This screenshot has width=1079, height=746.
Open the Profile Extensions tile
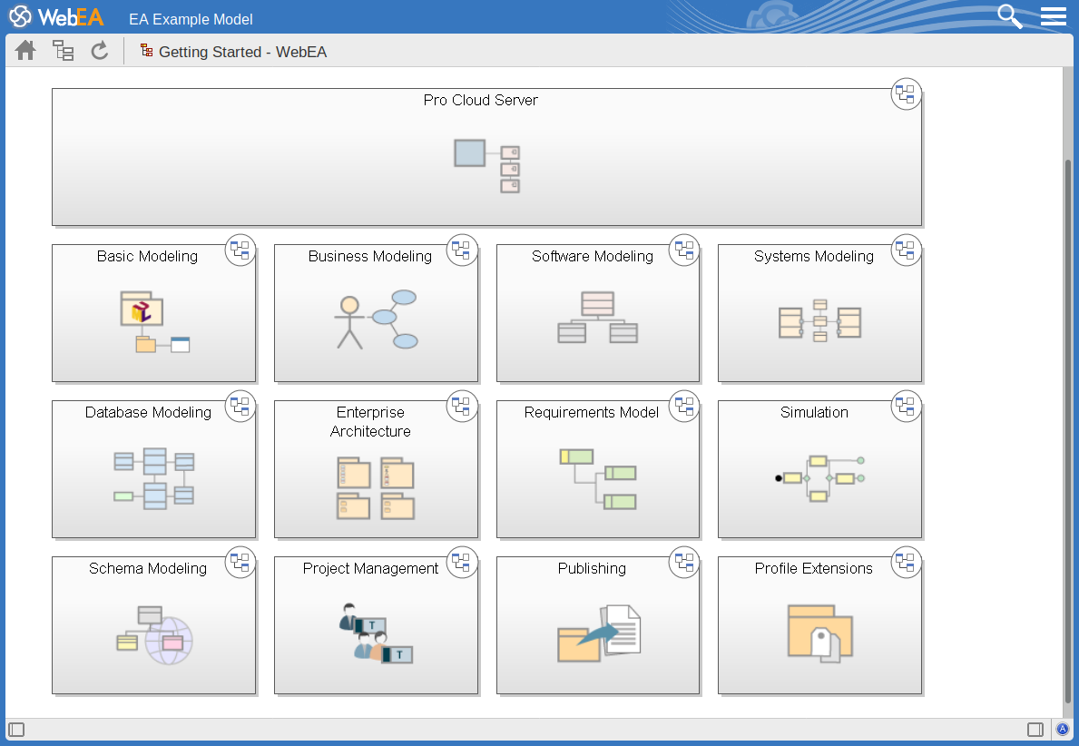coord(819,625)
